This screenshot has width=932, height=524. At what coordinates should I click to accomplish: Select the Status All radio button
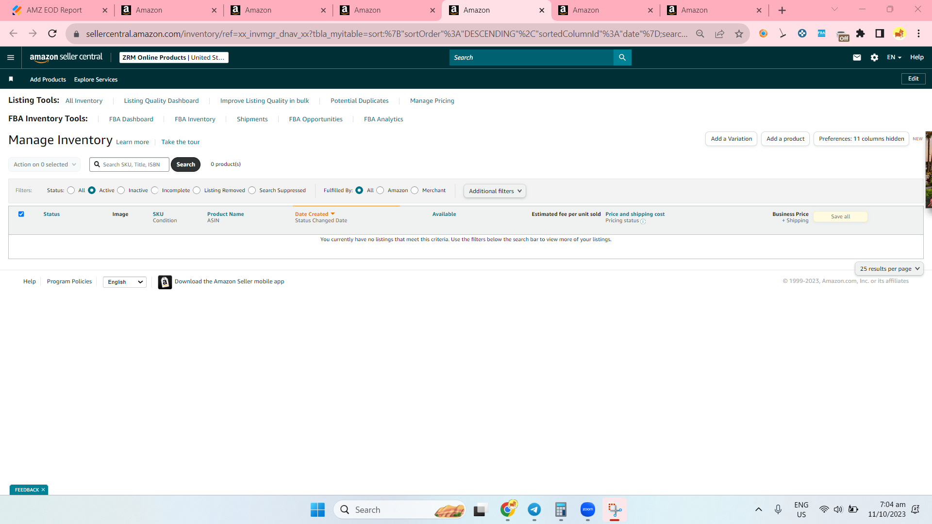coord(71,190)
